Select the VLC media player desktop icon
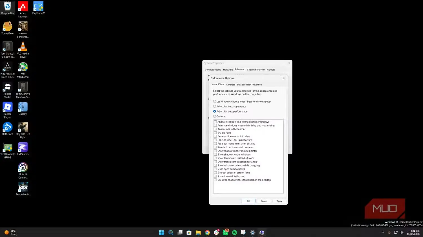 tap(23, 50)
